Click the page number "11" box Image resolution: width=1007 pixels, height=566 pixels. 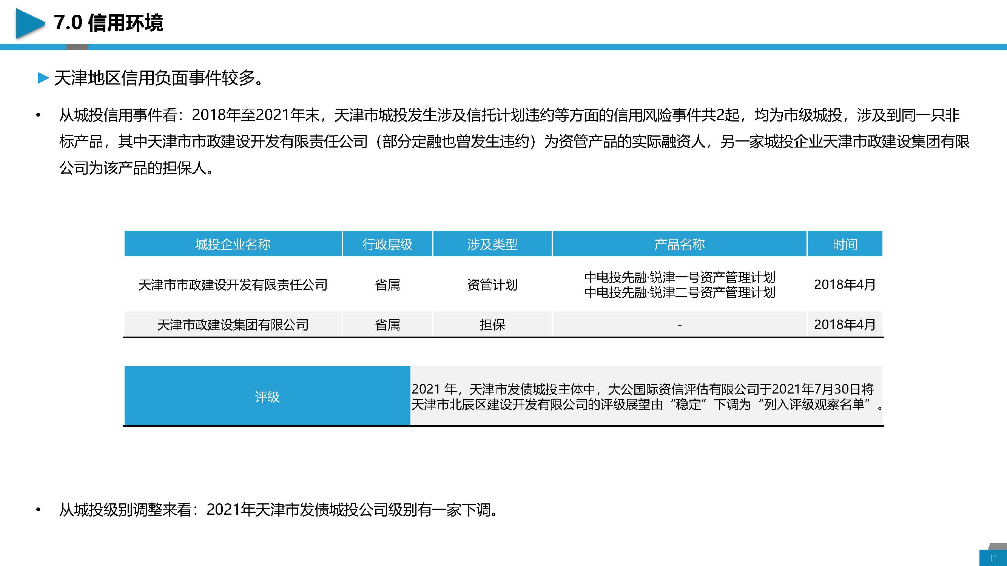pyautogui.click(x=993, y=558)
